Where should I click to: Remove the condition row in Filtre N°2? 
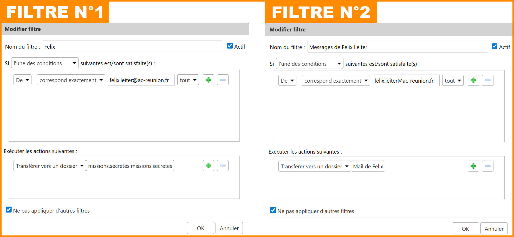487,81
